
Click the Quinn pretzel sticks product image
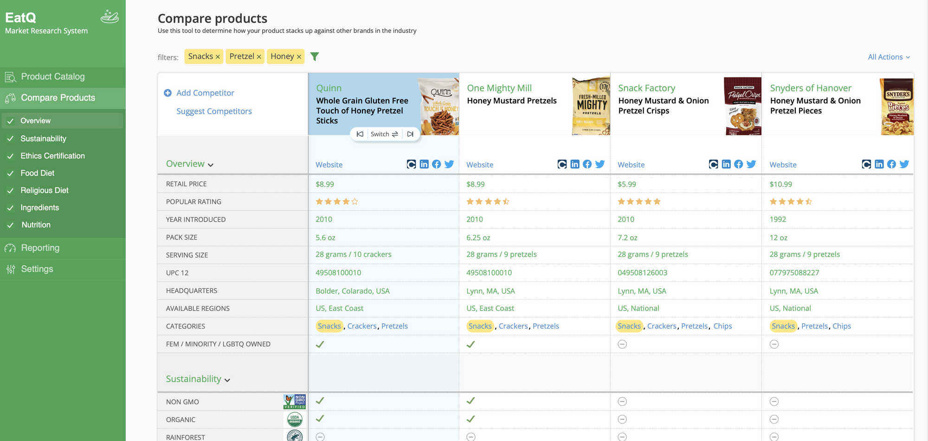coord(439,106)
